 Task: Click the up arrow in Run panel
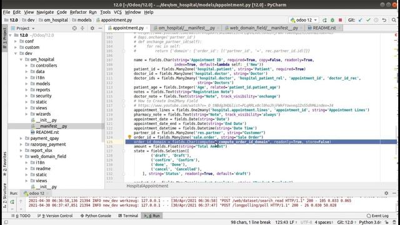21,202
